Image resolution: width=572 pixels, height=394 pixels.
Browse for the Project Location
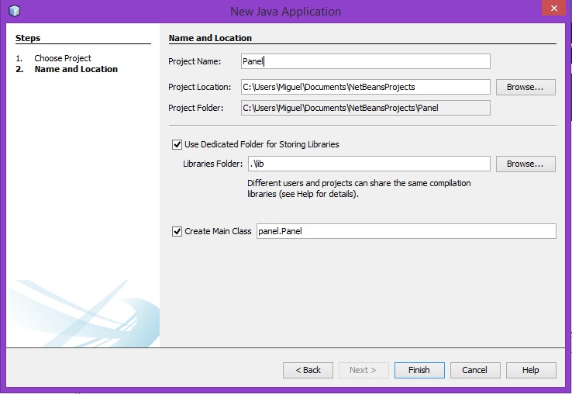[x=525, y=87]
